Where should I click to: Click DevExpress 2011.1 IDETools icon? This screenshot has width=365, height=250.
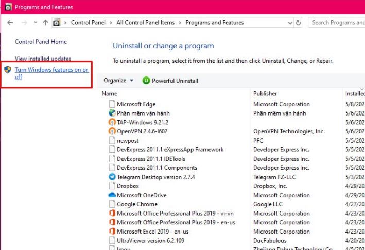point(112,159)
